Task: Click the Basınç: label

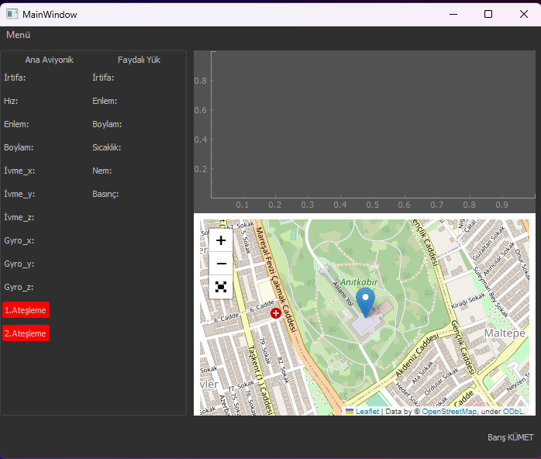Action: point(105,194)
